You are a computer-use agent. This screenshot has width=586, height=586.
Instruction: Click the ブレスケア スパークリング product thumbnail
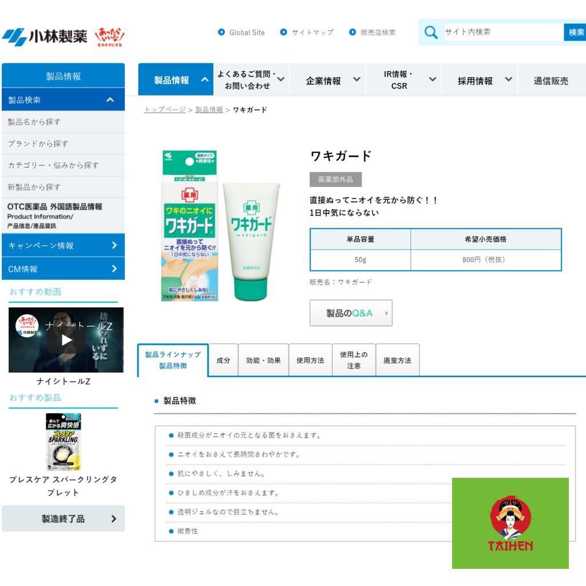pos(63,441)
